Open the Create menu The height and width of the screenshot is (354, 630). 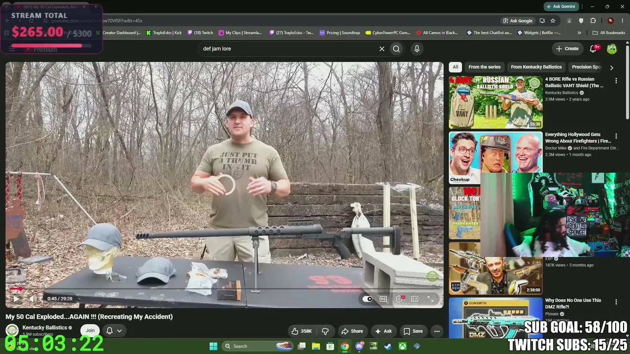click(567, 49)
